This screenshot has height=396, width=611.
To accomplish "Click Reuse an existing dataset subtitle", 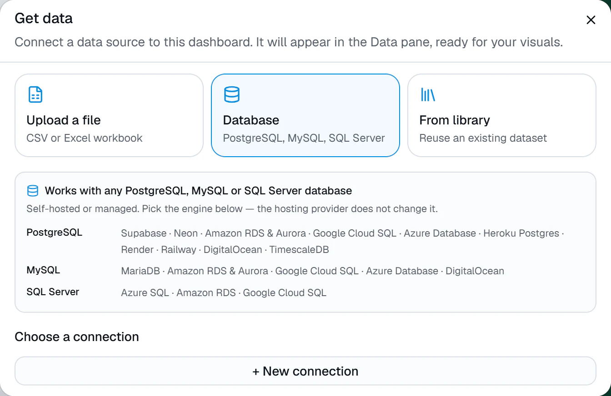I will point(483,138).
